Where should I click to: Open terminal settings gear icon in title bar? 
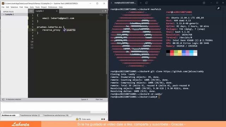click(204, 3)
